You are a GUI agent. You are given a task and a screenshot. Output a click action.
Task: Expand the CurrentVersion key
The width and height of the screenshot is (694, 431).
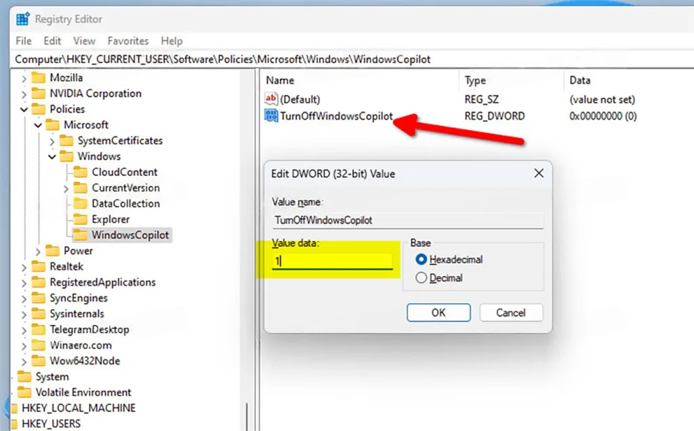pos(66,189)
